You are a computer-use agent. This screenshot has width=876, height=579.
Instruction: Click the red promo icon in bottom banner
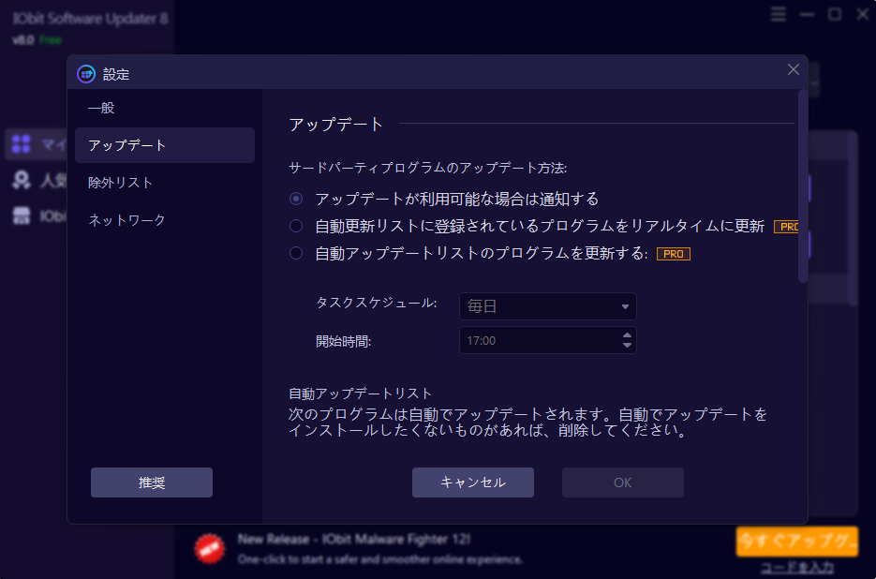(x=210, y=549)
